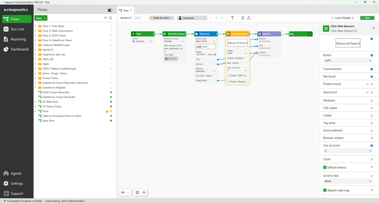
Task: Open the Agents page
Action: (16, 174)
